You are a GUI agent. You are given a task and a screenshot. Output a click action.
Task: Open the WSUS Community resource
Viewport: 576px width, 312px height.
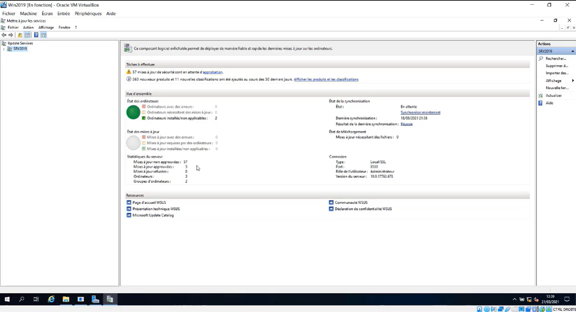pyautogui.click(x=349, y=202)
